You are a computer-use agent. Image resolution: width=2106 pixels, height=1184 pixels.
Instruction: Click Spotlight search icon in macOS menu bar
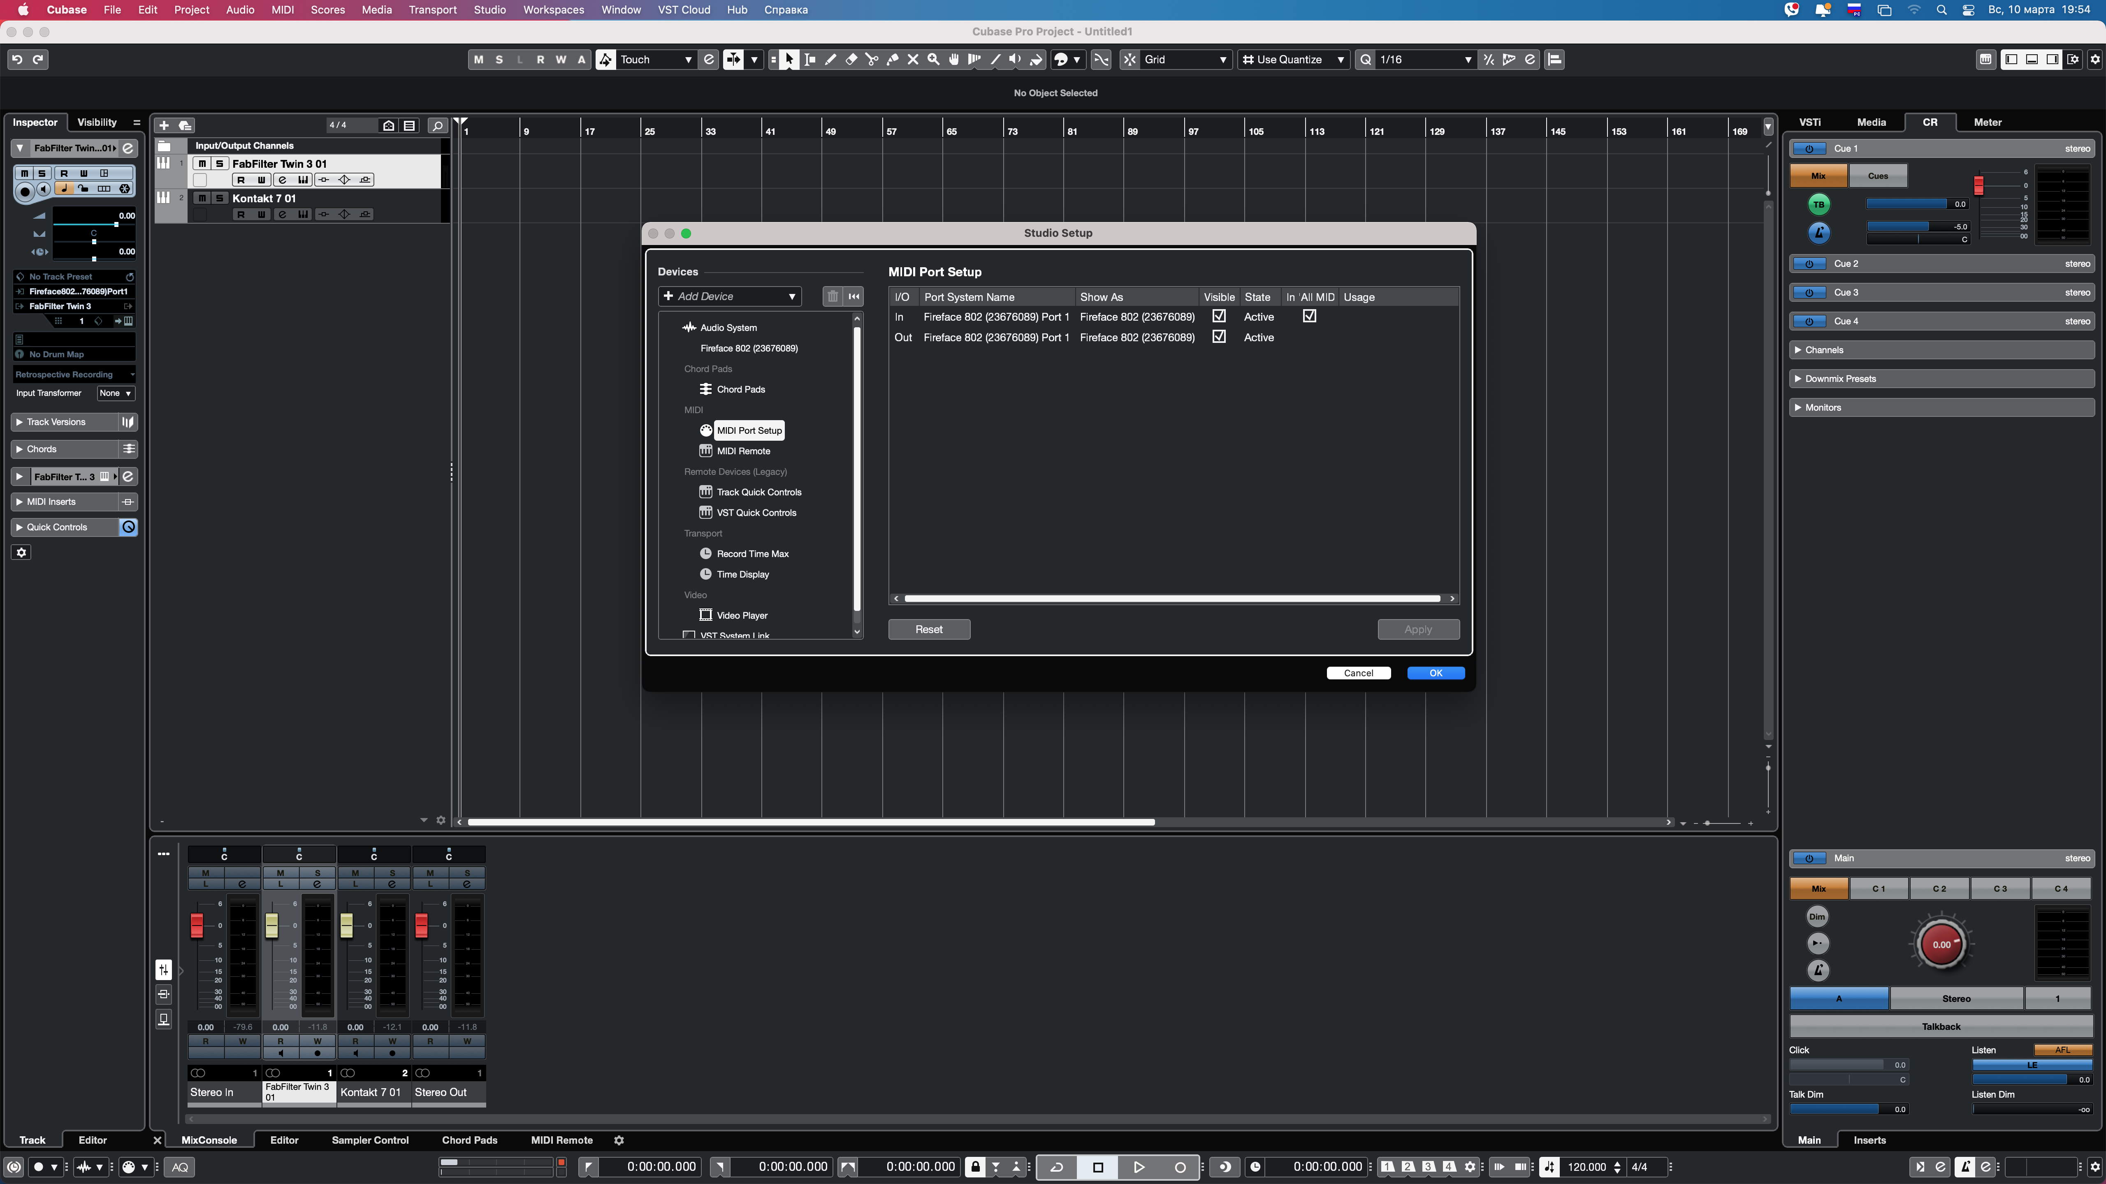(x=1941, y=10)
